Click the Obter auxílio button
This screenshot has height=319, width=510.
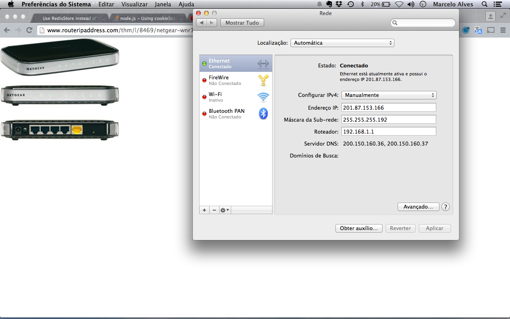tap(359, 228)
